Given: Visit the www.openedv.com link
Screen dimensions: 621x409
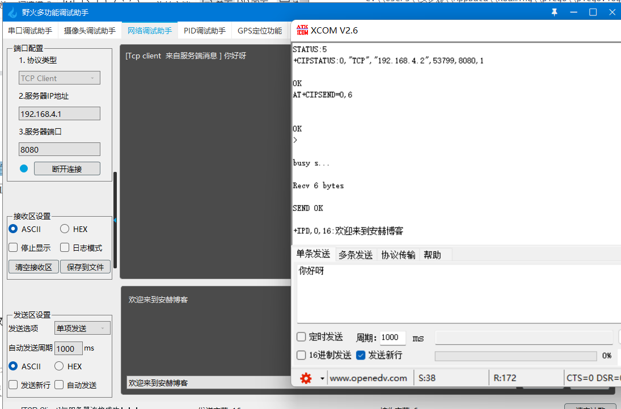Looking at the screenshot, I should [370, 377].
